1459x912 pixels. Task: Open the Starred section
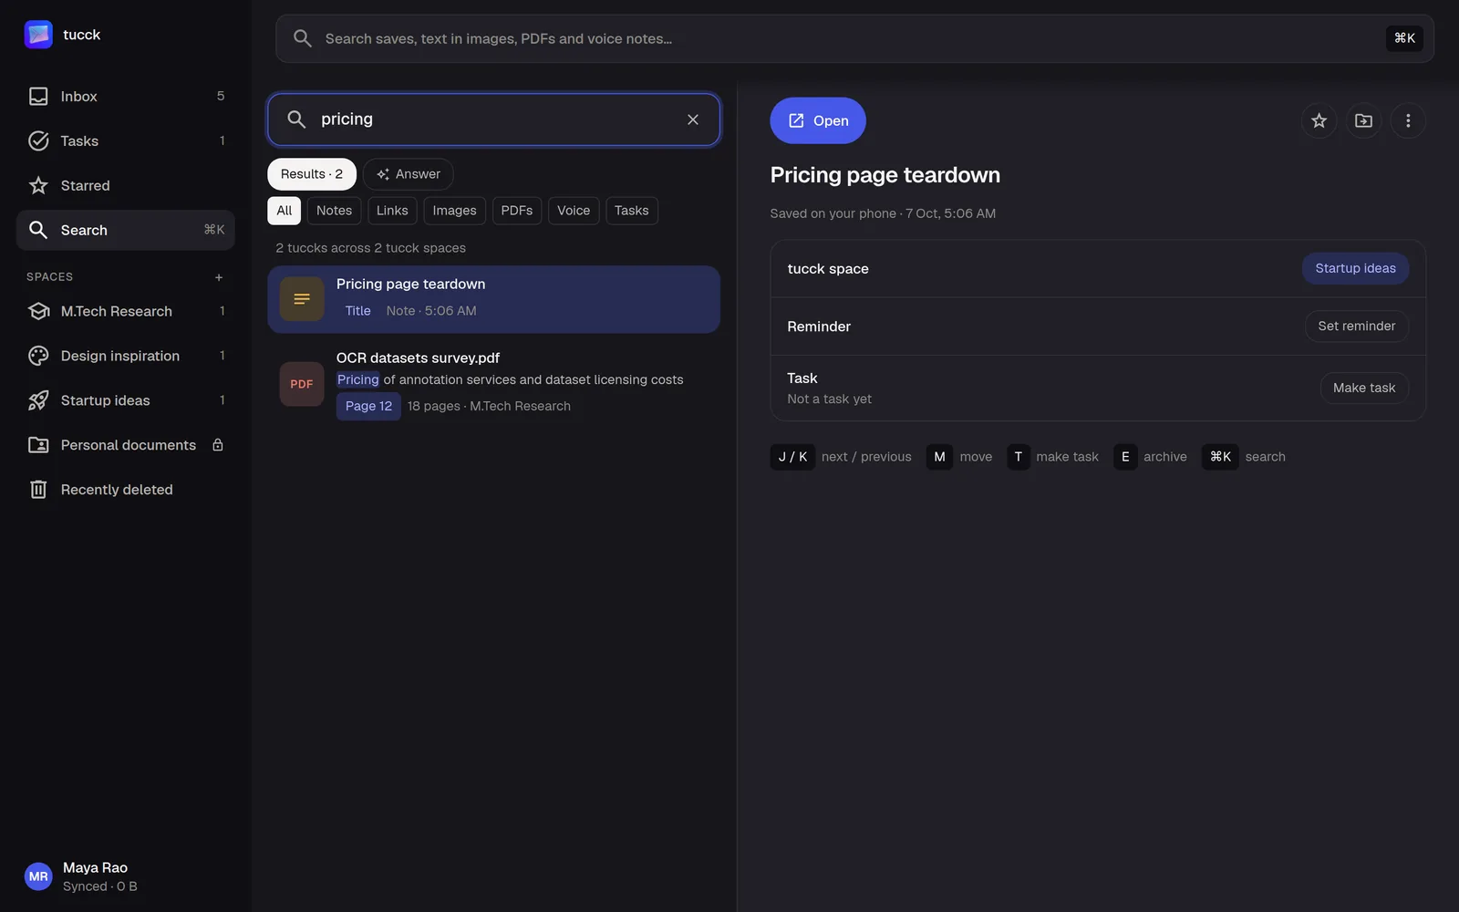[x=126, y=186]
